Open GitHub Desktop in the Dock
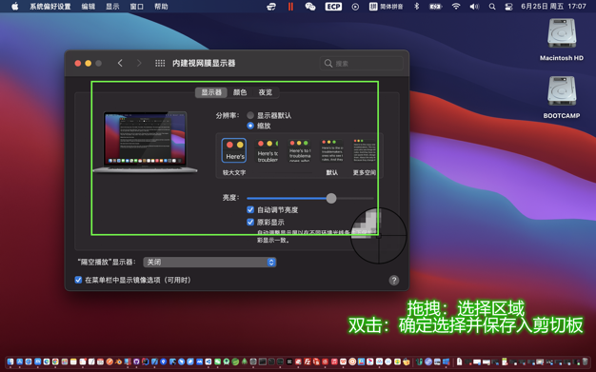The image size is (596, 372). coord(136,362)
